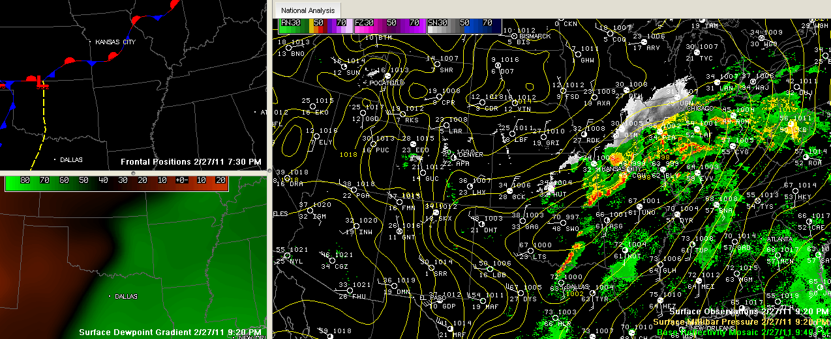Select the Pocatello station marker

387,77
